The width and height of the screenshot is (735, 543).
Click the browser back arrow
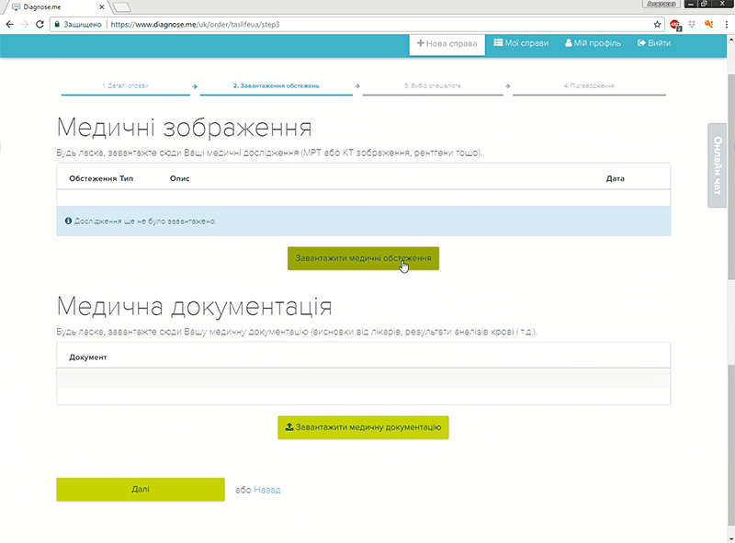pos(10,24)
